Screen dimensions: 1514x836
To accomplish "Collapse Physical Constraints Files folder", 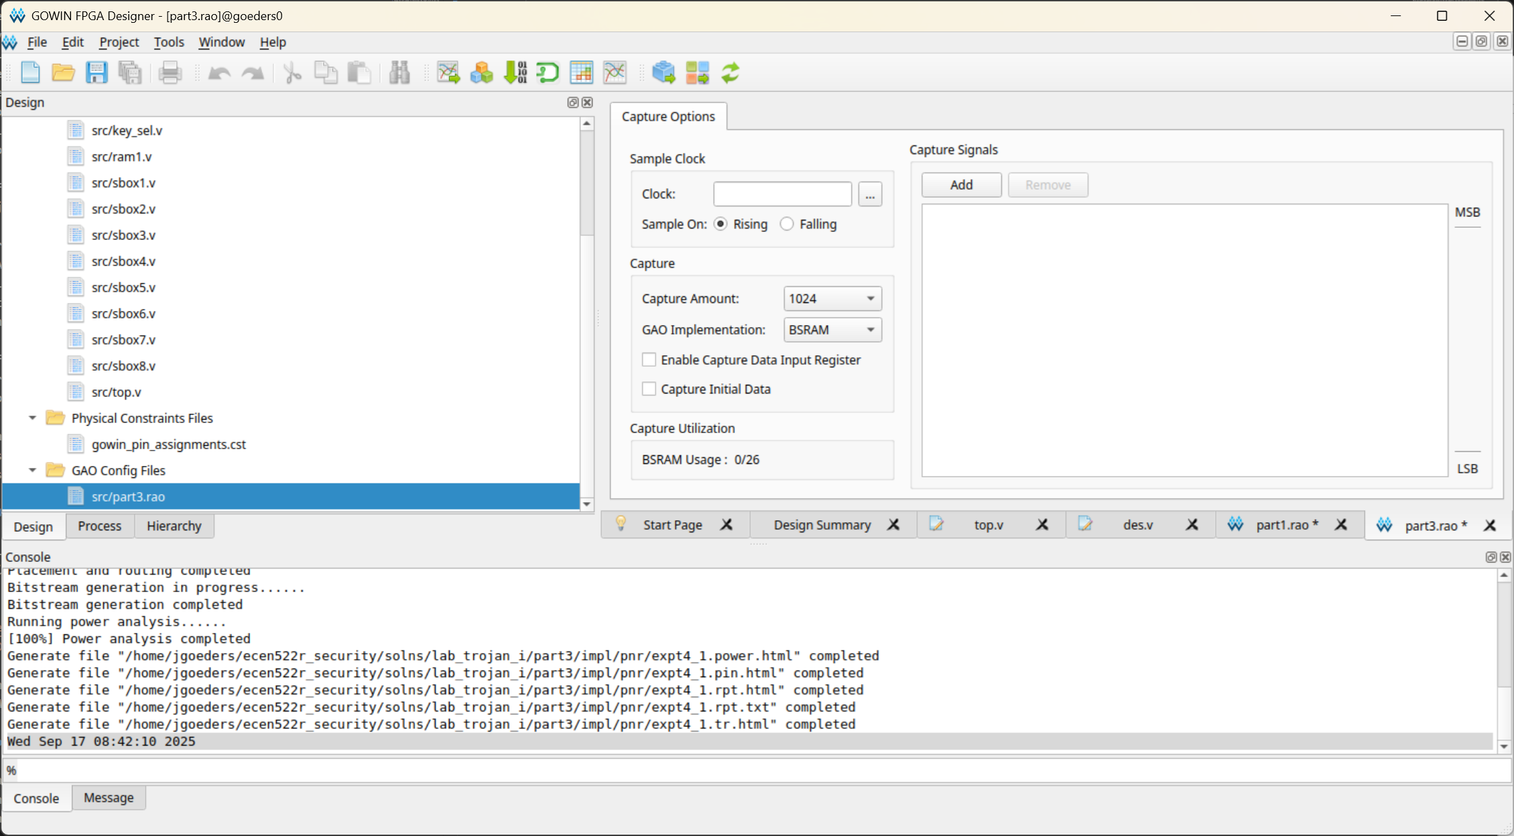I will pos(32,418).
